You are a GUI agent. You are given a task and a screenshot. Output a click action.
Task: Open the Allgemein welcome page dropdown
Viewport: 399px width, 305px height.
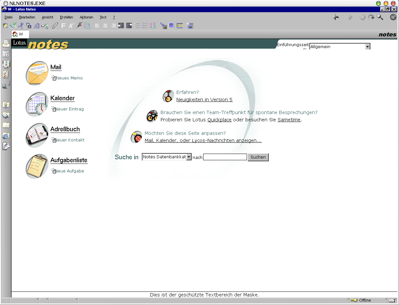pos(367,47)
